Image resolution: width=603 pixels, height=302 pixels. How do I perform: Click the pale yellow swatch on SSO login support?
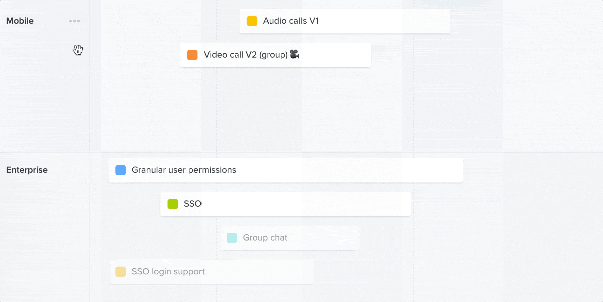pos(120,272)
